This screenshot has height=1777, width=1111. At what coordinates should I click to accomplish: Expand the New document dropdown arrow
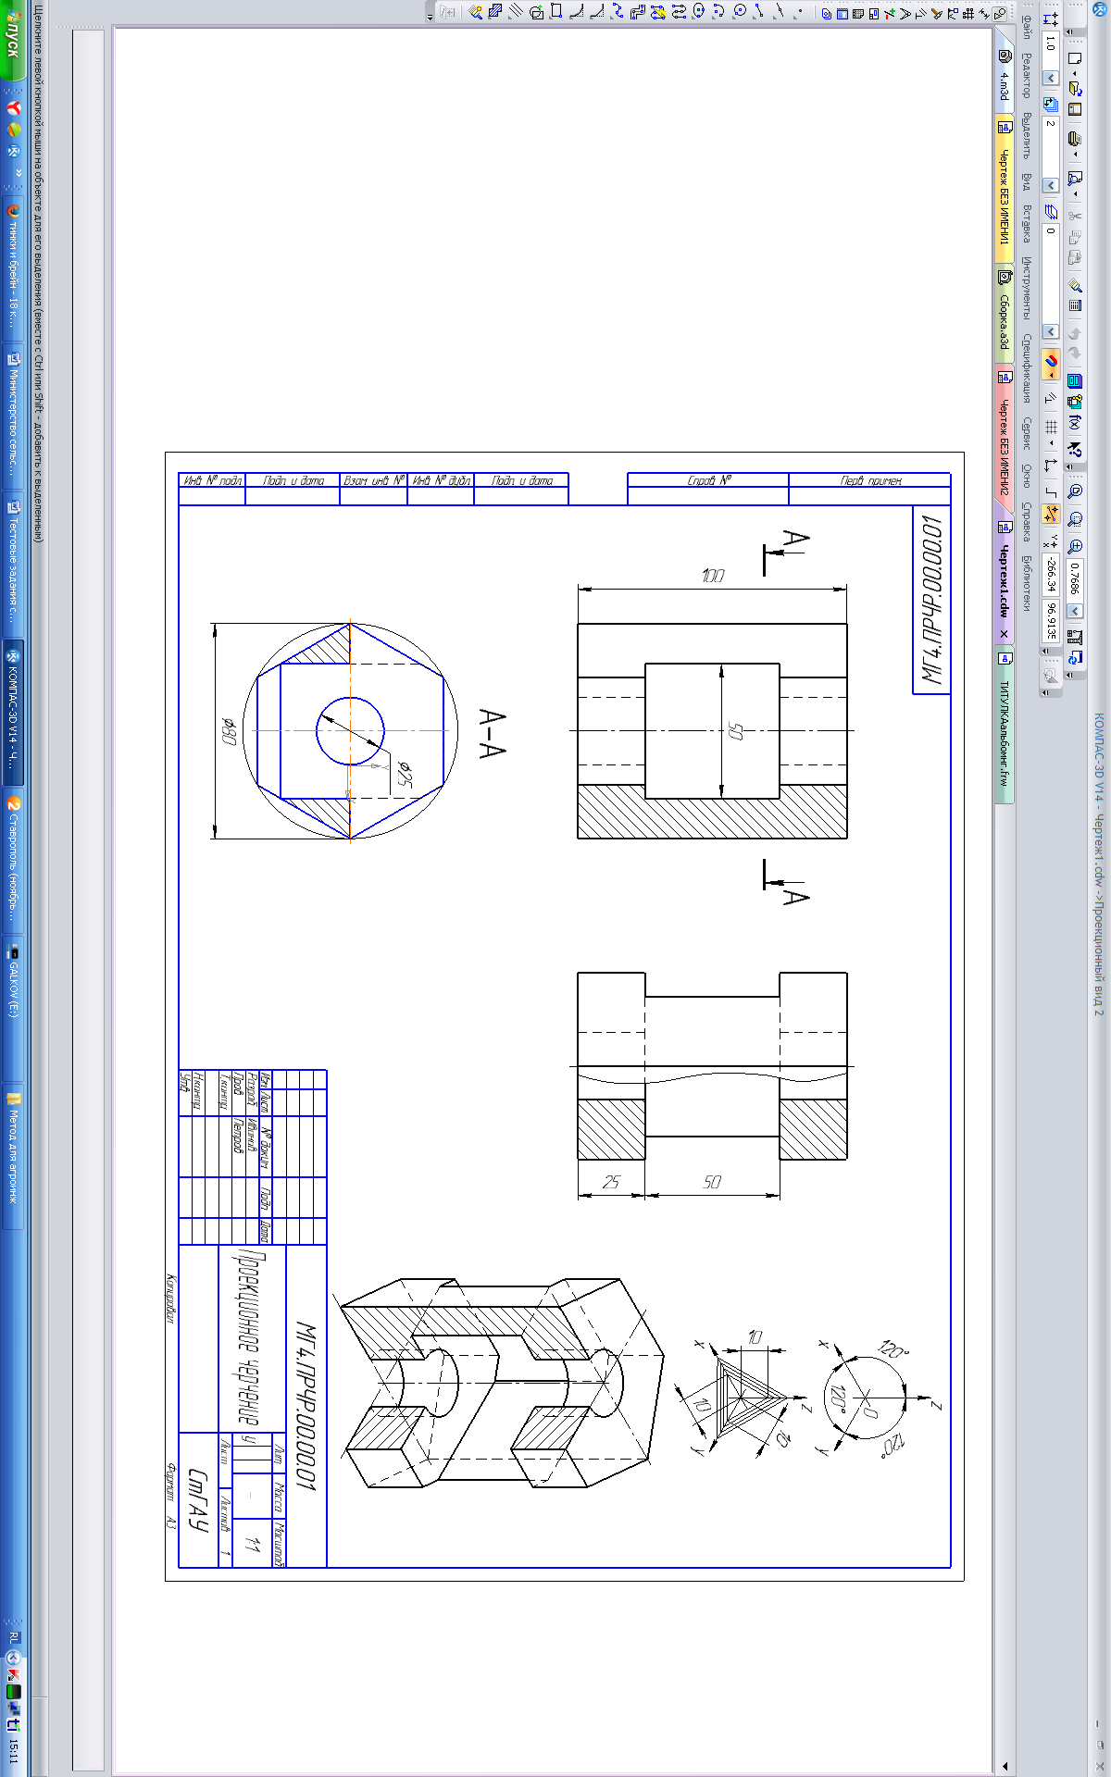pos(1074,74)
